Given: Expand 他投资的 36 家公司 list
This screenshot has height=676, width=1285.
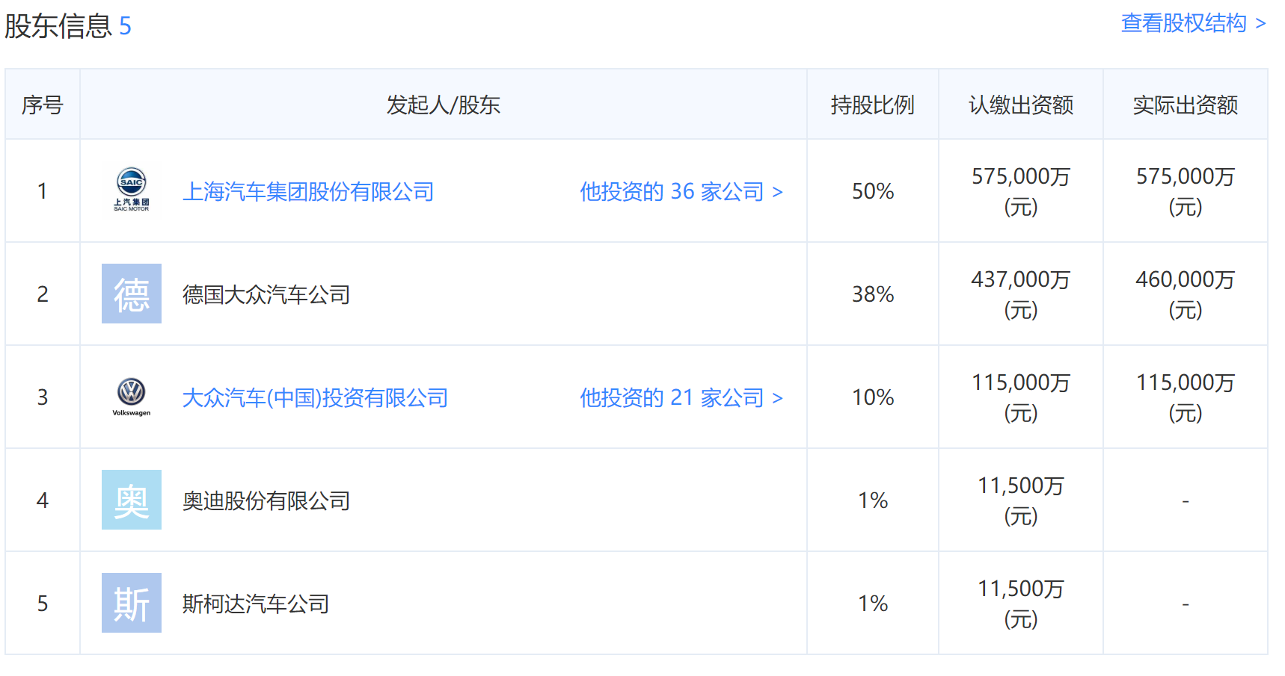Looking at the screenshot, I should (681, 192).
